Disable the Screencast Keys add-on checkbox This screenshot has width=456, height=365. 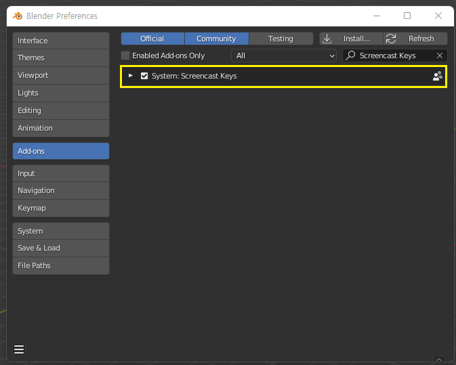tap(144, 76)
